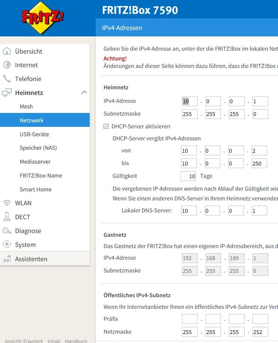Disable the DHCP-Server aktivieren checkbox
Viewport: 278px width, 343px height.
(106, 126)
